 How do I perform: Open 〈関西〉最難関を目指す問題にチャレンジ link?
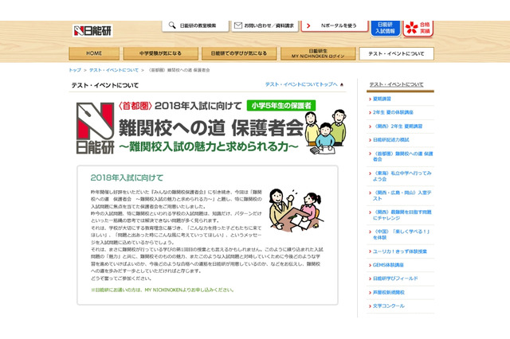(402, 215)
